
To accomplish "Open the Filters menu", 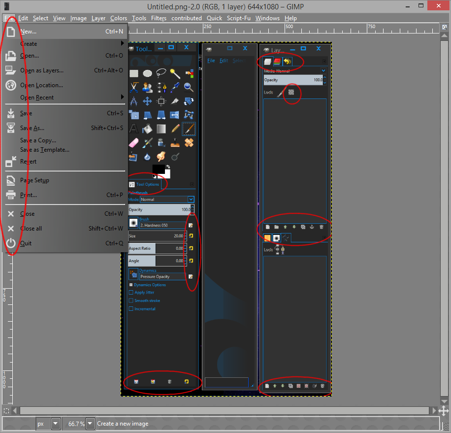I will tap(159, 18).
